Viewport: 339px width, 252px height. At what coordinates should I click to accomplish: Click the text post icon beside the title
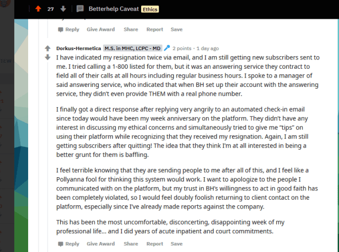pos(80,9)
